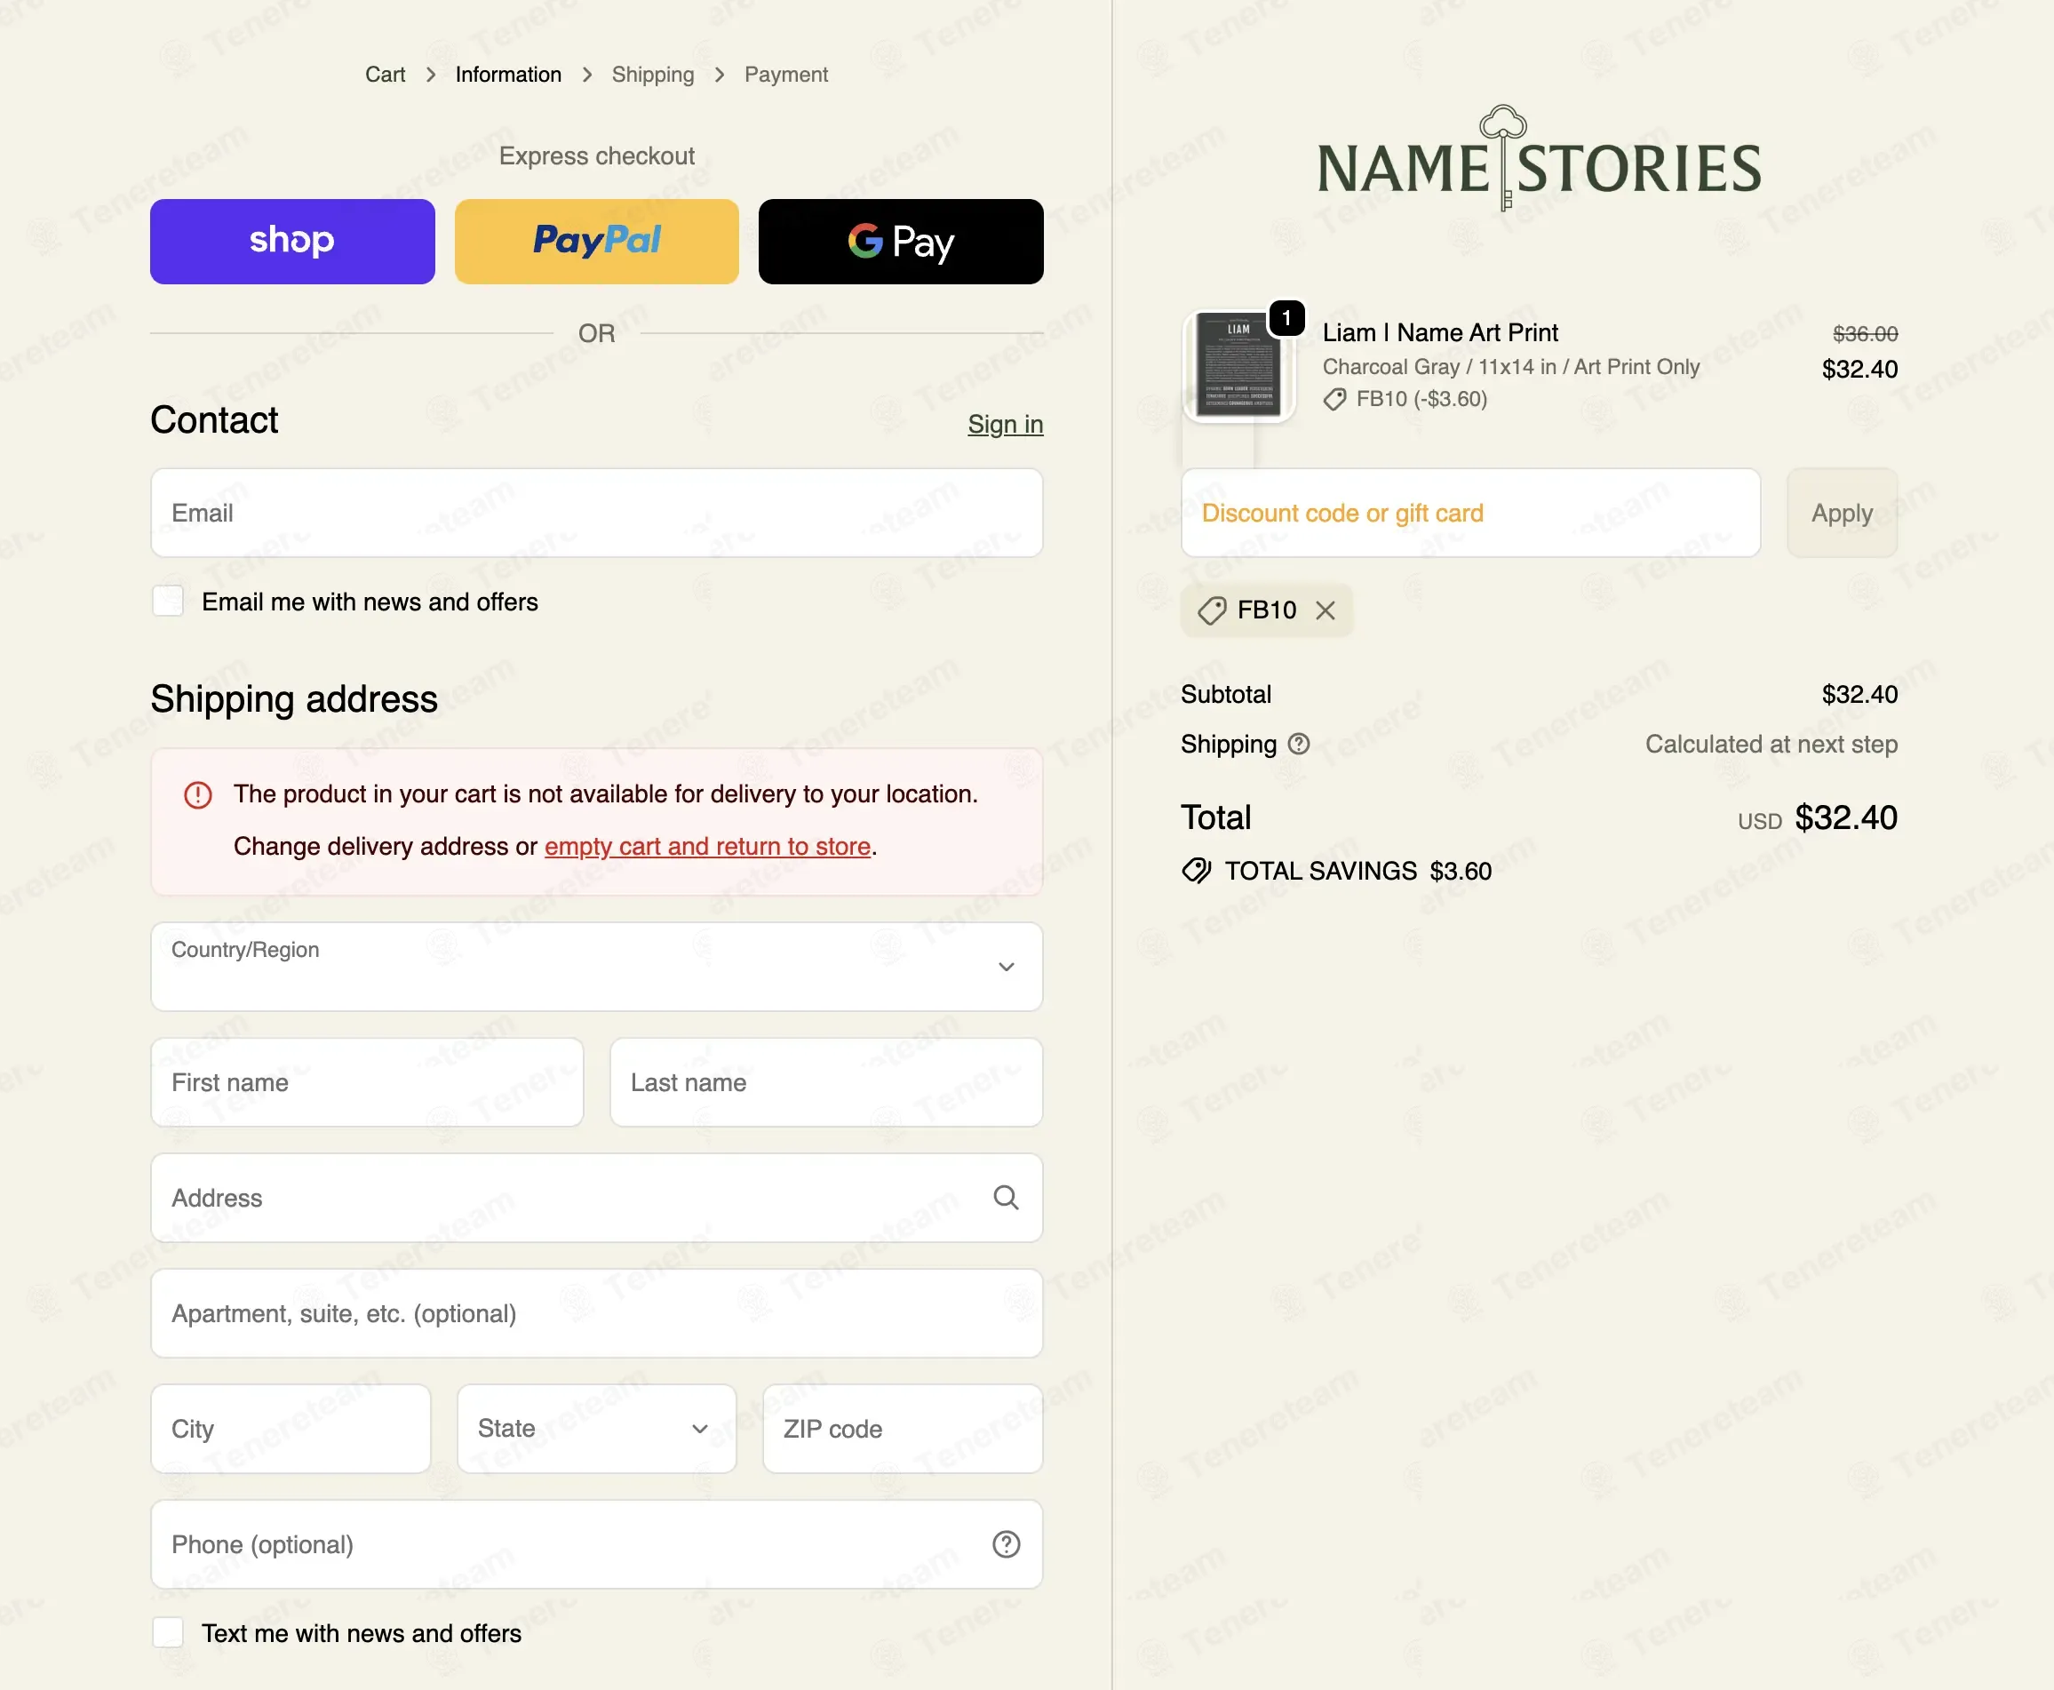Click the FB10 discount tag icon

pos(1211,610)
